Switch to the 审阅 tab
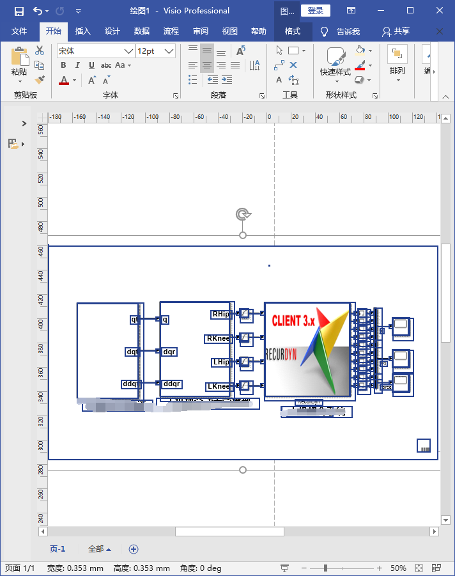Viewport: 455px width, 576px height. click(201, 31)
